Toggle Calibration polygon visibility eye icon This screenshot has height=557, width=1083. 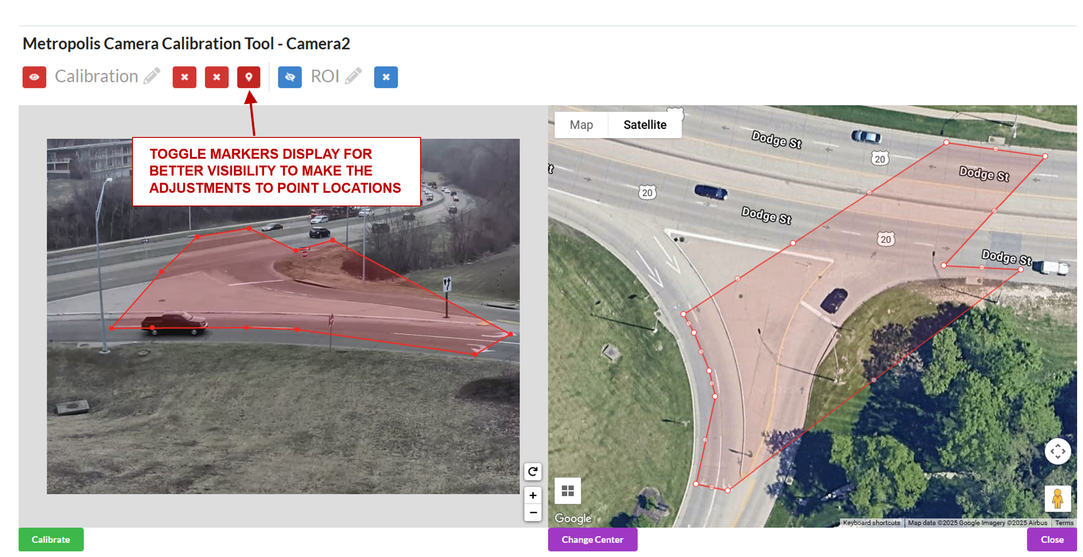(x=34, y=77)
